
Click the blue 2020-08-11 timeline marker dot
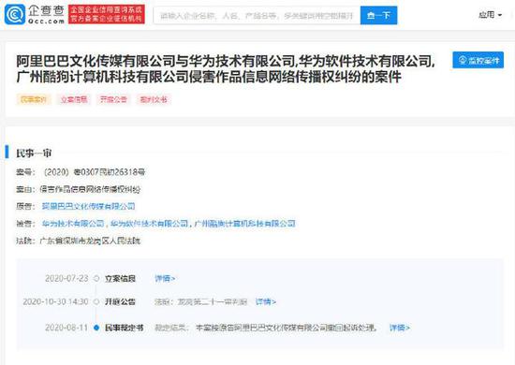point(96,328)
